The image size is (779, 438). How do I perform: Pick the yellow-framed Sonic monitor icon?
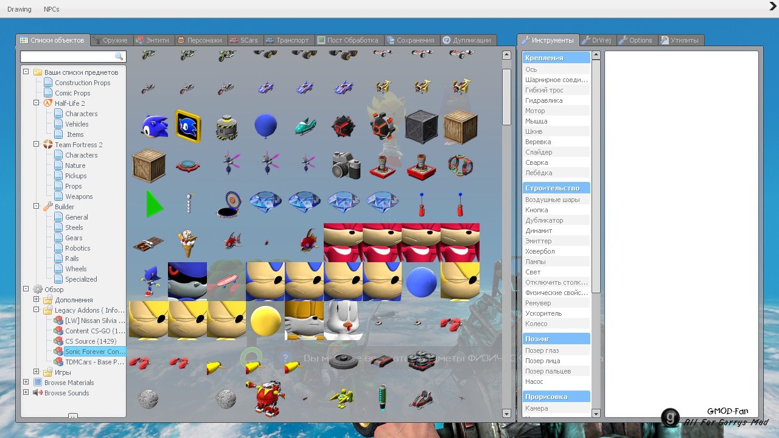tap(187, 126)
